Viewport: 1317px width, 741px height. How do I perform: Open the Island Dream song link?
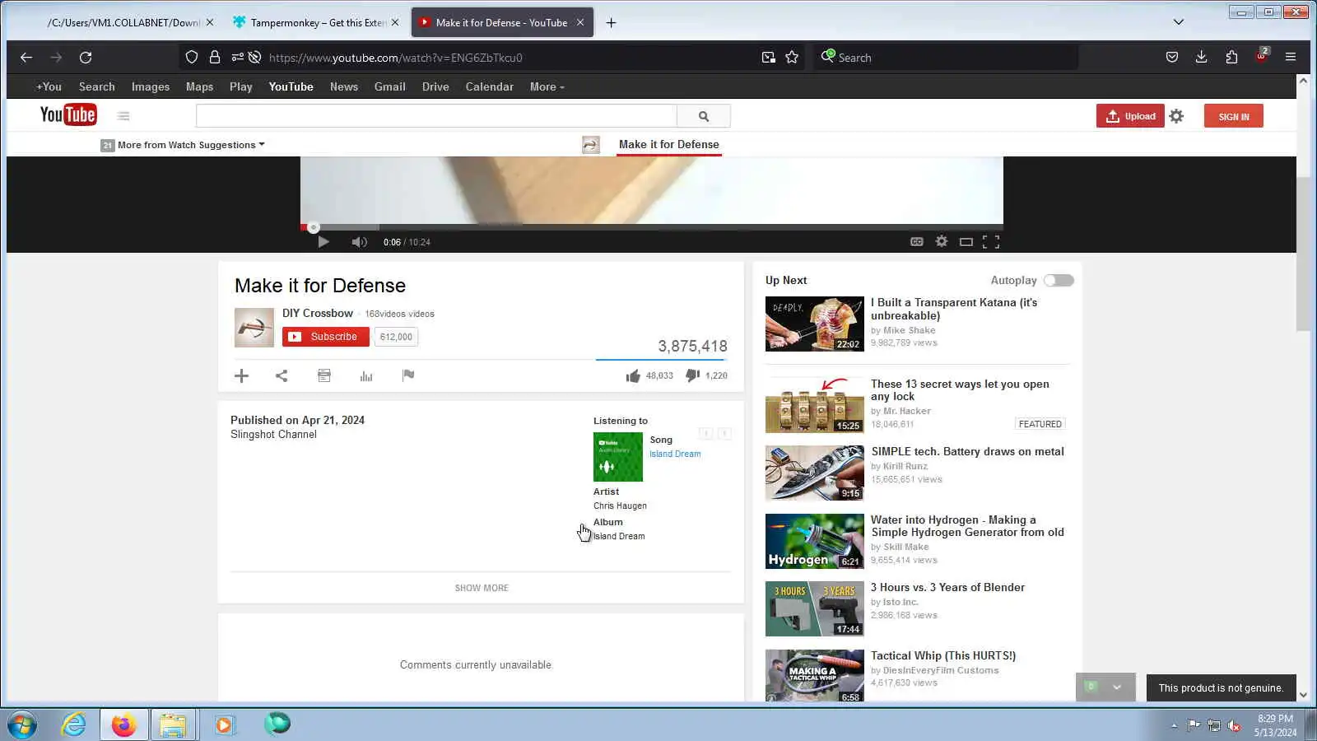click(675, 454)
